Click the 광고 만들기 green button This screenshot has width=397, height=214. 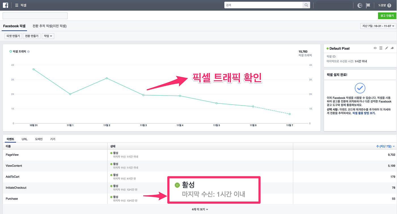click(387, 16)
